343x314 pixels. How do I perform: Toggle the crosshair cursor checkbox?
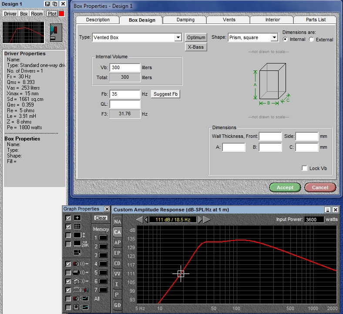[68, 217]
